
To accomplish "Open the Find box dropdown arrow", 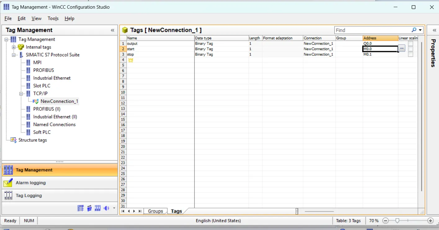I will tap(420, 30).
